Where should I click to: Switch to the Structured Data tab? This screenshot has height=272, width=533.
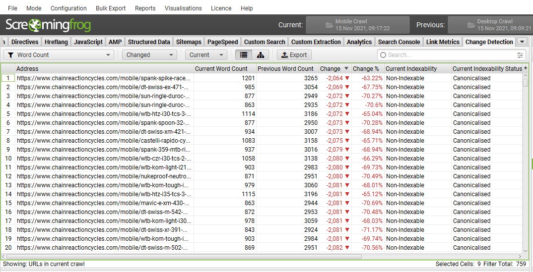click(149, 42)
